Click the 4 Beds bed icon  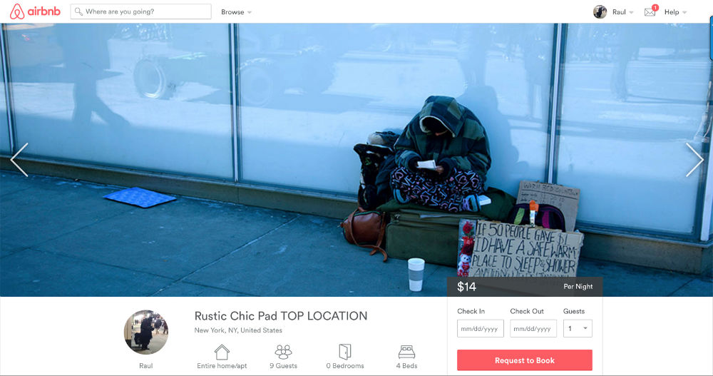406,352
